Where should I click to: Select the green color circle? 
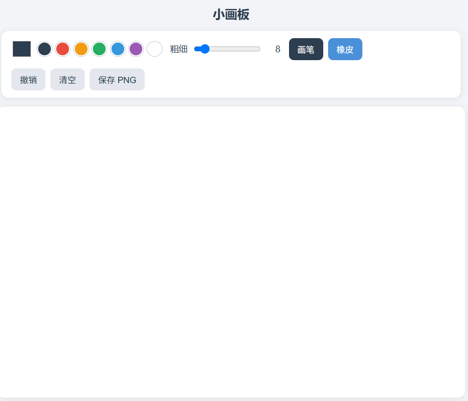click(x=99, y=49)
